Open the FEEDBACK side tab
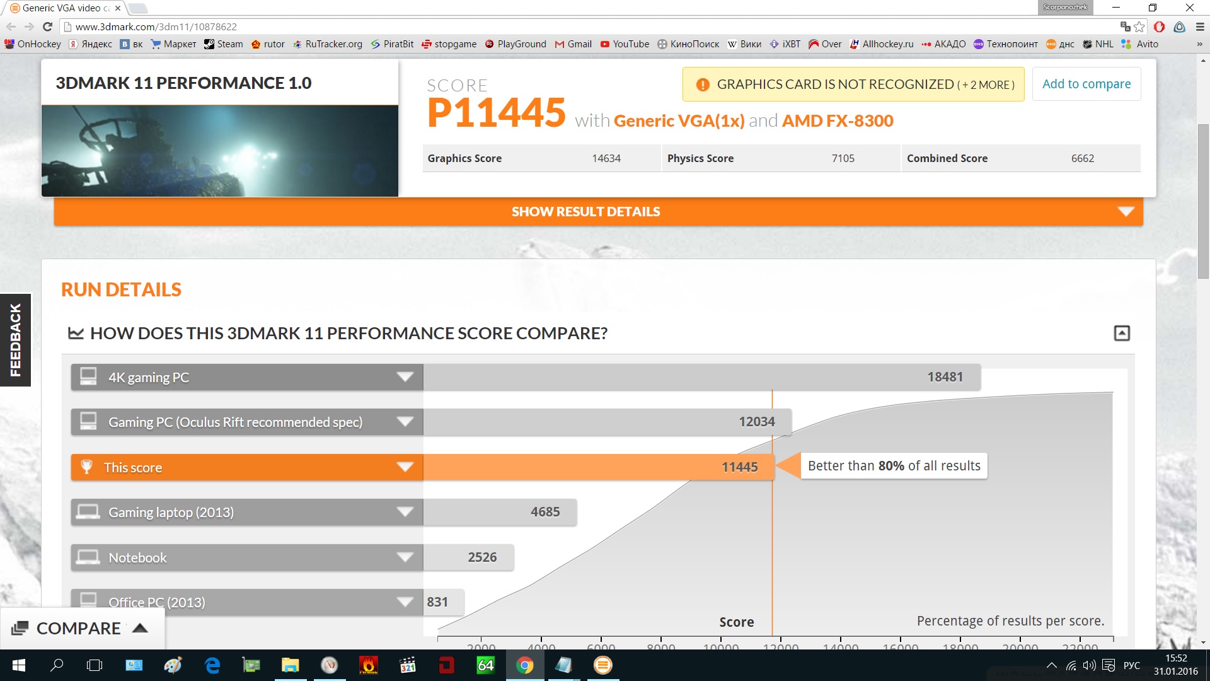The height and width of the screenshot is (681, 1210). tap(15, 340)
